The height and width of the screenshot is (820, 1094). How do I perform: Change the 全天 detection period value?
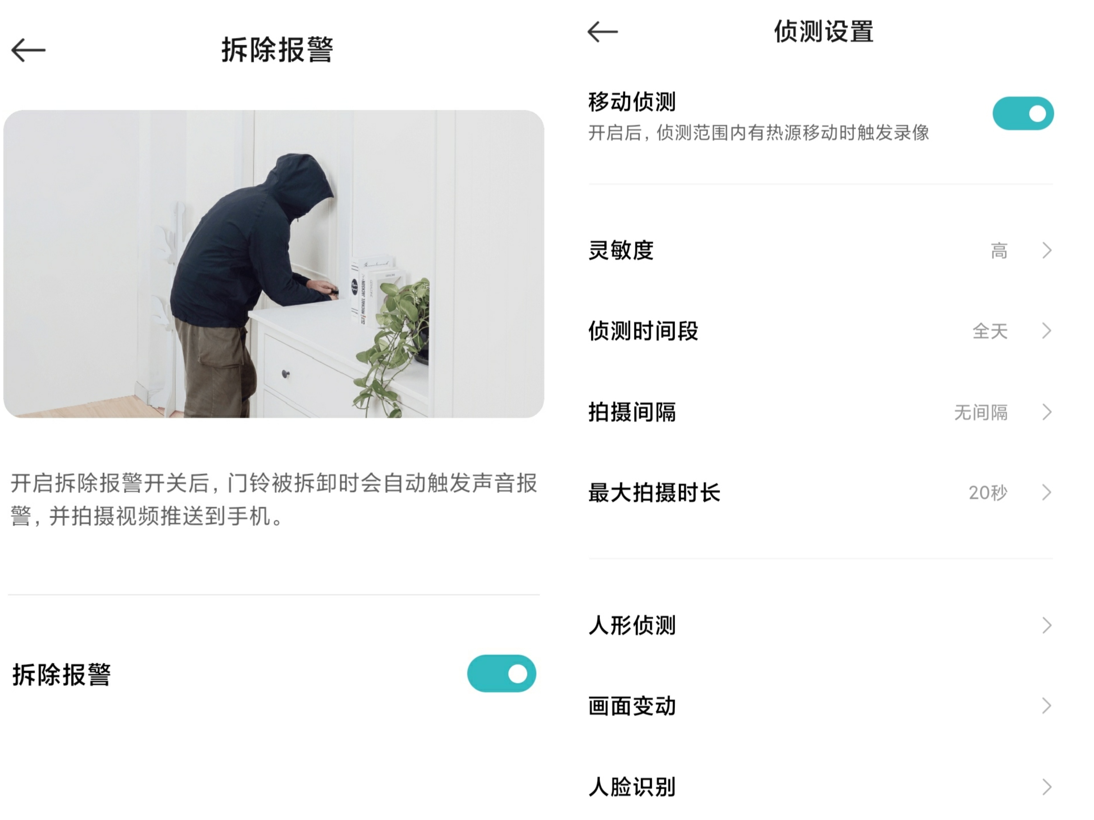click(x=990, y=331)
